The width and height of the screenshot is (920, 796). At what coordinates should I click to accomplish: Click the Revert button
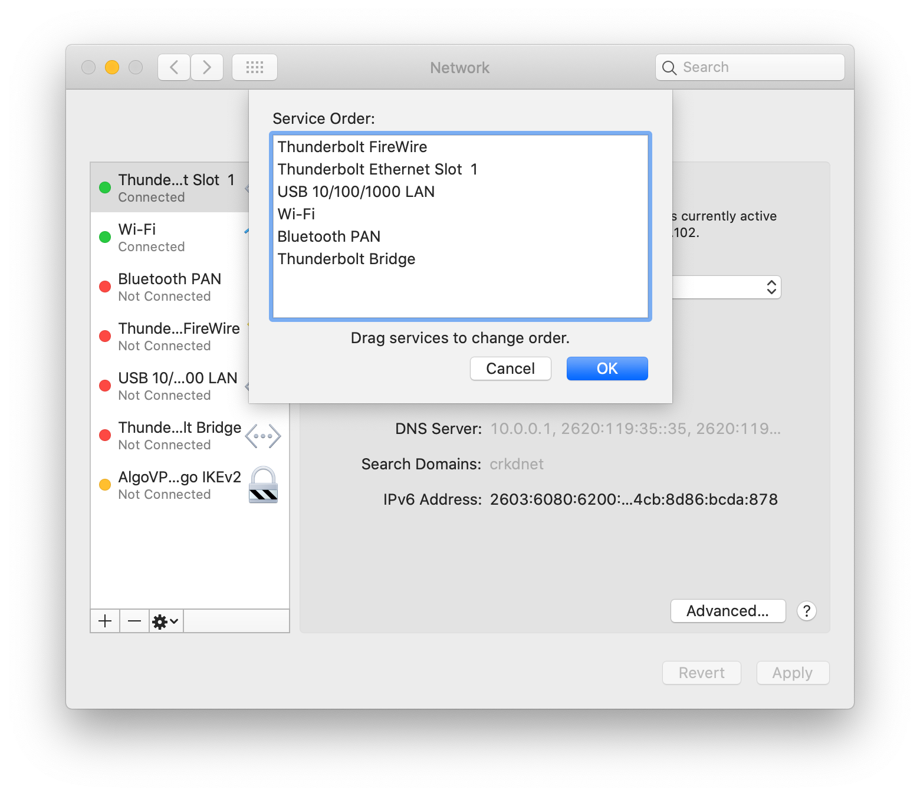[701, 673]
